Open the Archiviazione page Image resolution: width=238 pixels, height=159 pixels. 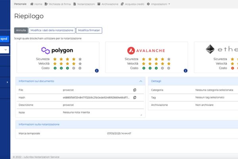pos(108,4)
